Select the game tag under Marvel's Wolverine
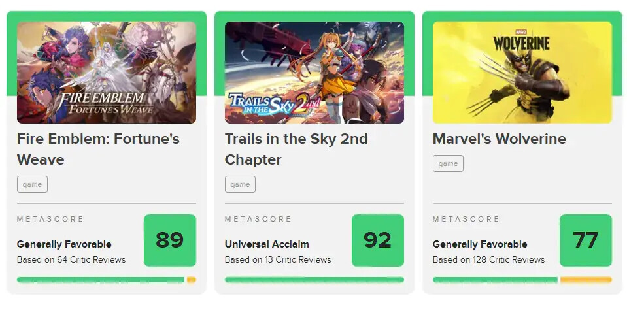Image resolution: width=627 pixels, height=315 pixels. click(x=449, y=163)
